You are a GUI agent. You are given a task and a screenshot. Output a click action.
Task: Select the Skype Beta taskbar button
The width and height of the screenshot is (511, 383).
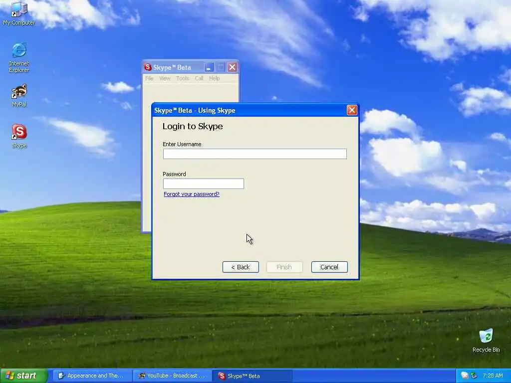tap(253, 376)
